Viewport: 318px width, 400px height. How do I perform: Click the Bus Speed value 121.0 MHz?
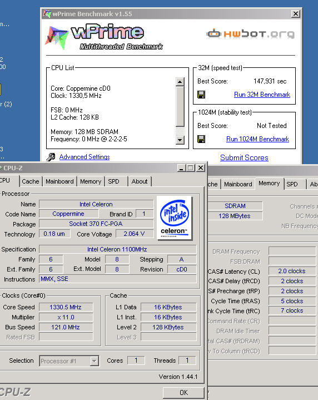point(66,327)
